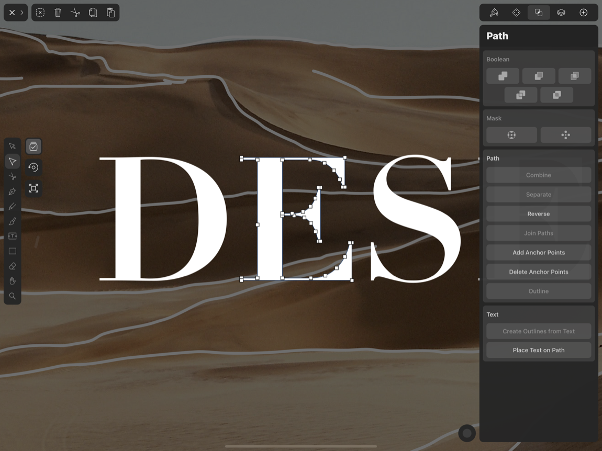Activate the Hand pan tool
602x451 pixels.
pyautogui.click(x=12, y=281)
